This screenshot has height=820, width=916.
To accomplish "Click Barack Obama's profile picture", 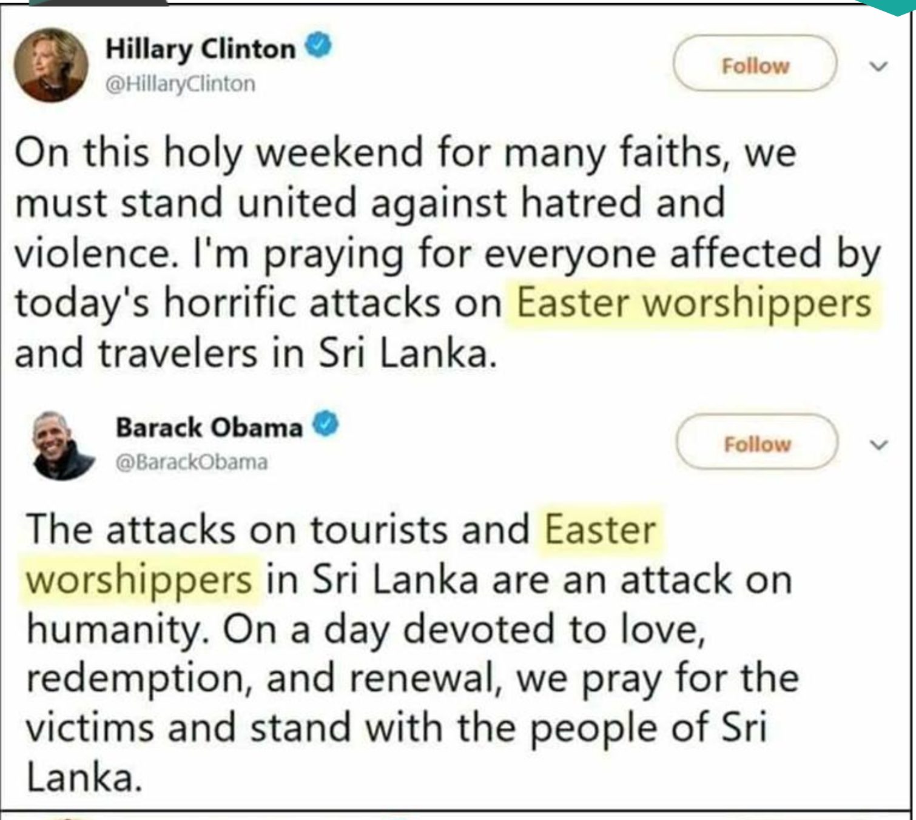I will 63,445.
